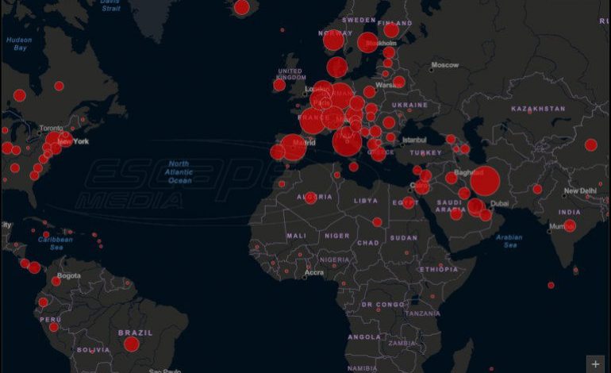The width and height of the screenshot is (611, 373).
Task: Click the red circle next to Bogota
Action: point(56,281)
